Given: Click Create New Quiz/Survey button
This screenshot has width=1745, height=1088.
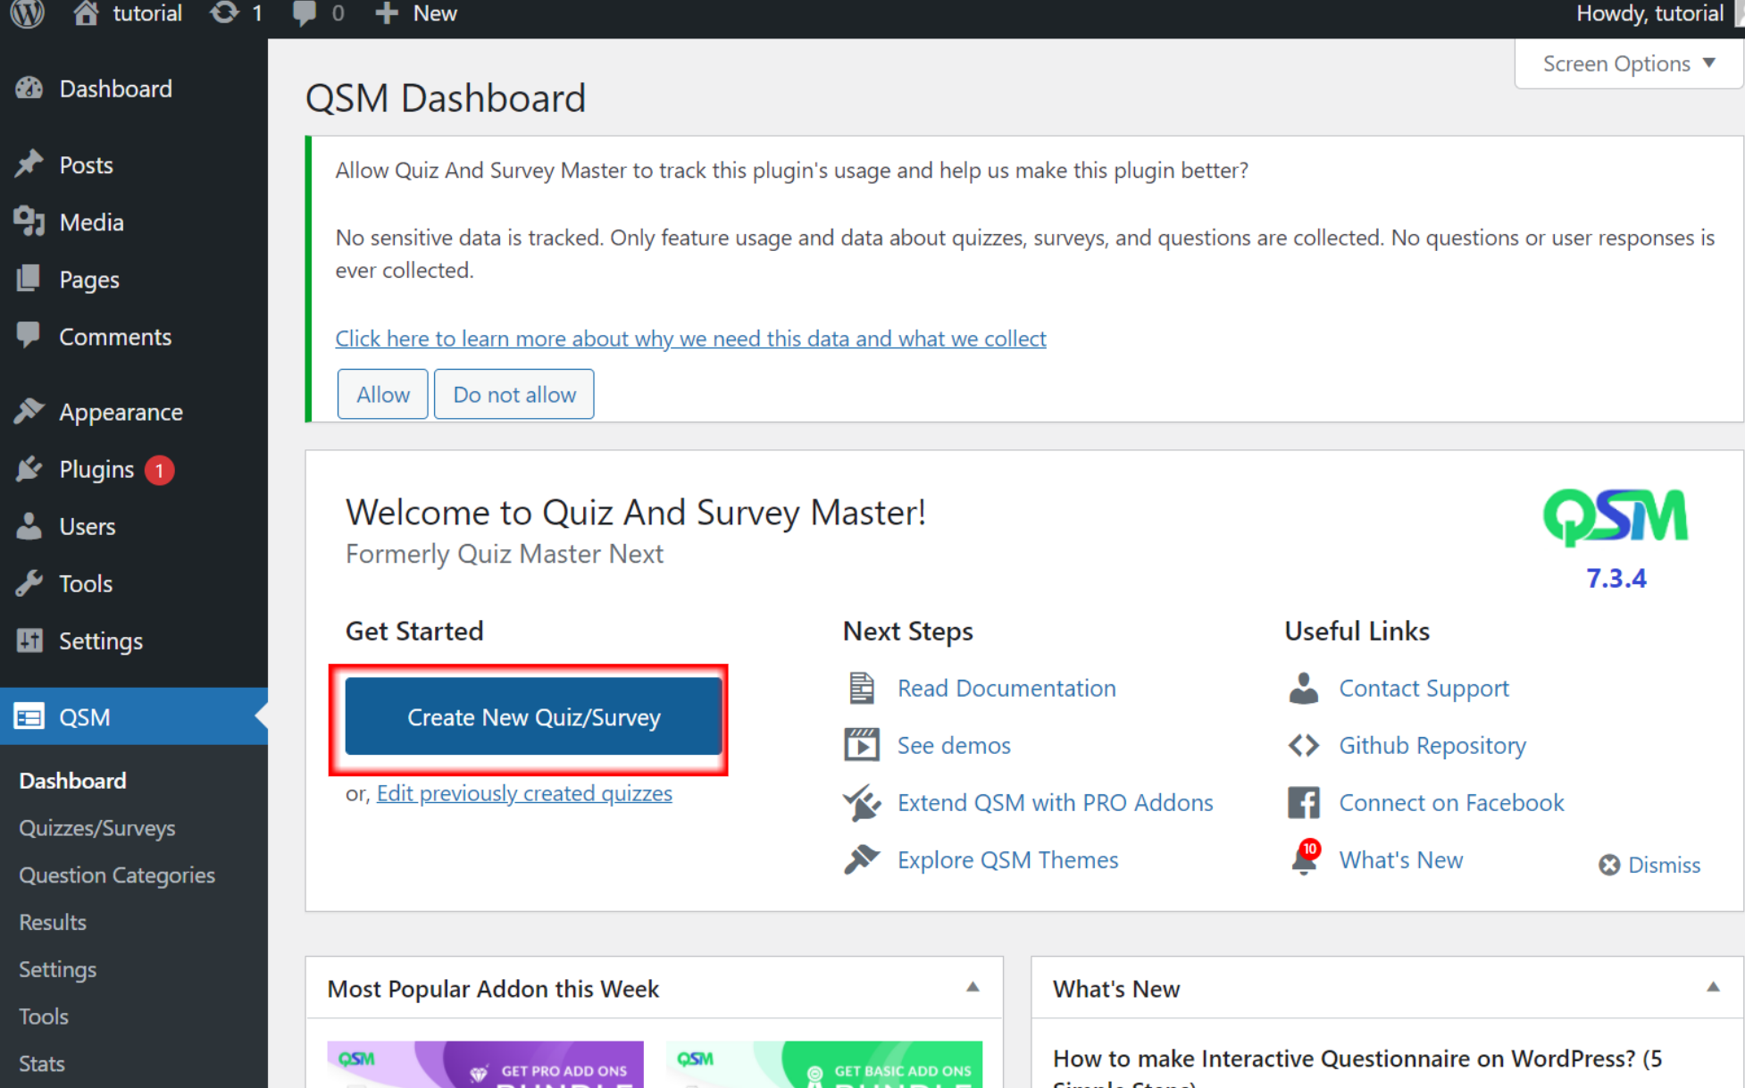Looking at the screenshot, I should tap(534, 717).
